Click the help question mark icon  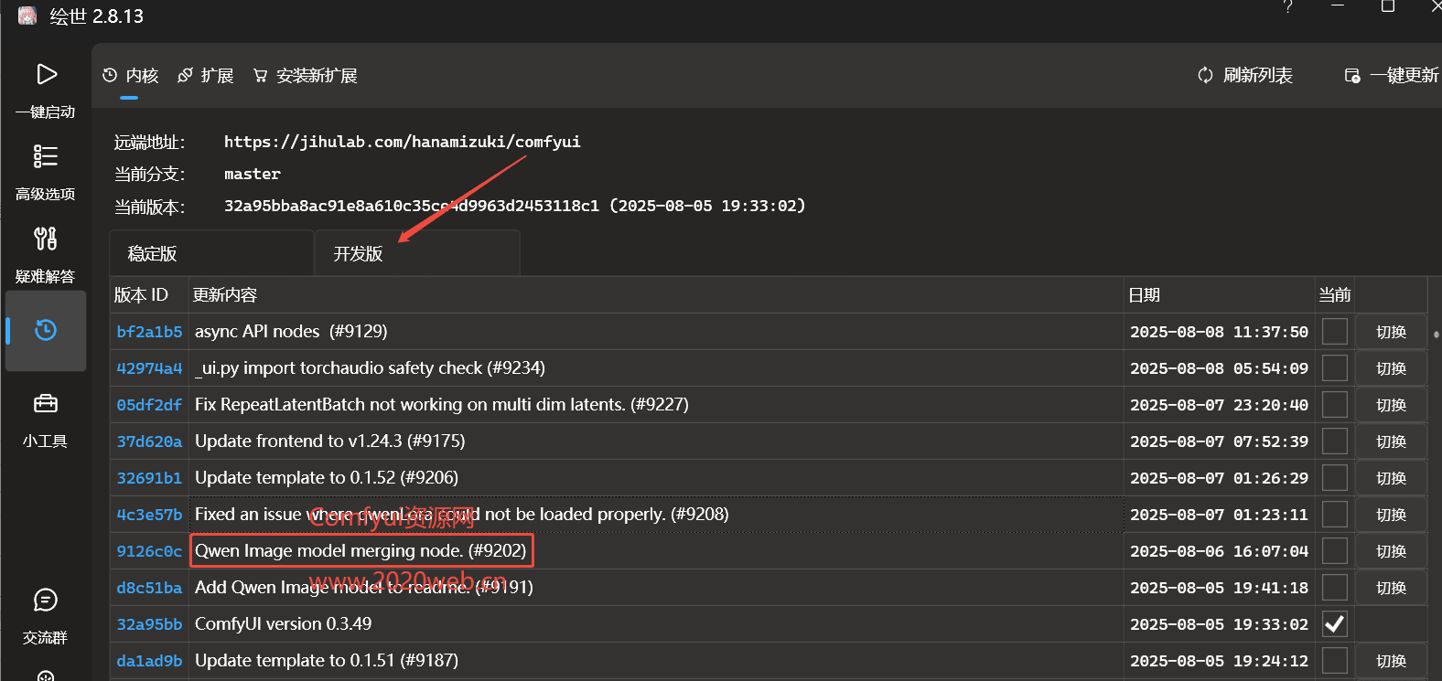[x=1287, y=7]
